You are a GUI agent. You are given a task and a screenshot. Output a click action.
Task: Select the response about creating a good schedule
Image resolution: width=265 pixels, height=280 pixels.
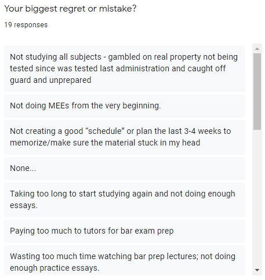[125, 137]
